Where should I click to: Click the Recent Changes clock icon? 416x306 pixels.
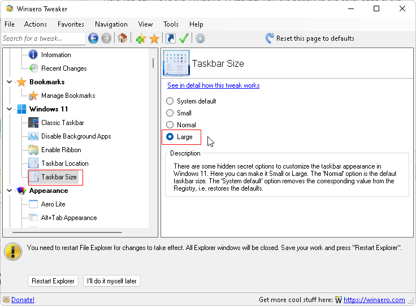(33, 68)
